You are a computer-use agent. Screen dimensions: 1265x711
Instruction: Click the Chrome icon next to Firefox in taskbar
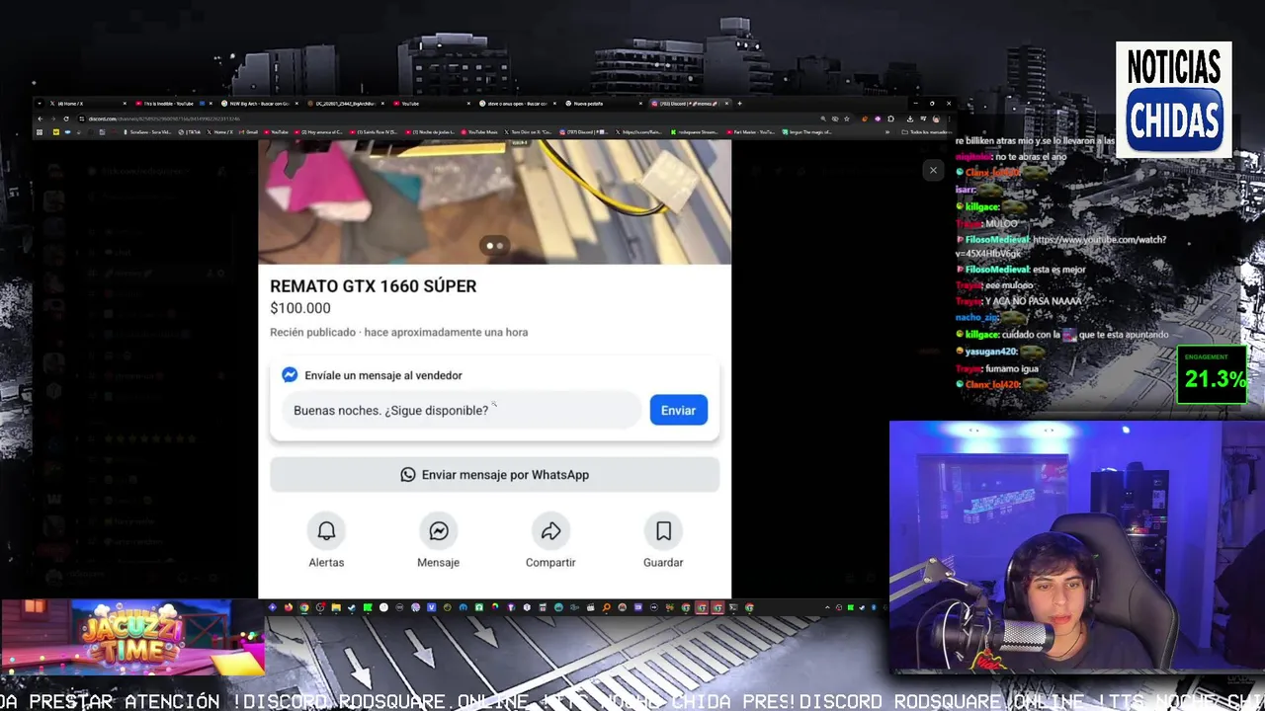click(304, 607)
